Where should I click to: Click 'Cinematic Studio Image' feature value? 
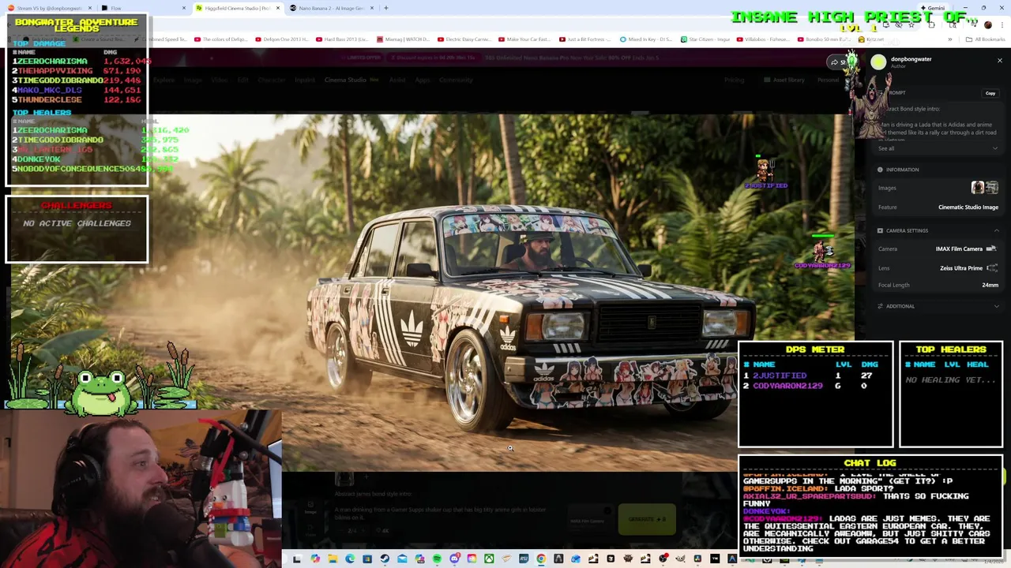[x=968, y=207]
